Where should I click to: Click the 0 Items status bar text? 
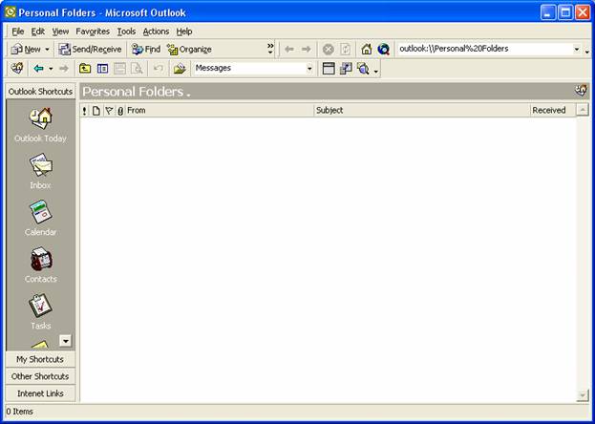(20, 412)
